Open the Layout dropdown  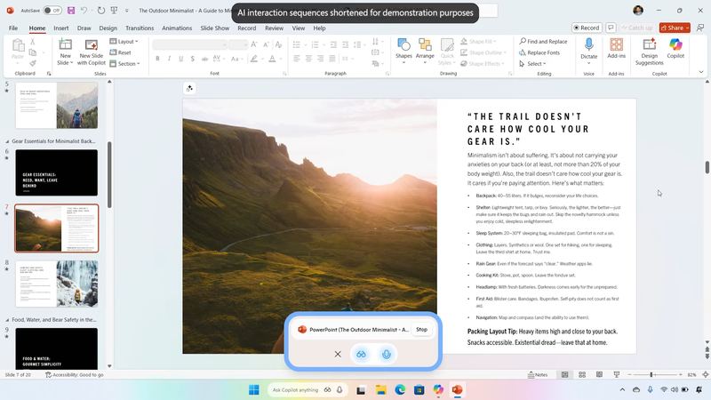point(124,41)
